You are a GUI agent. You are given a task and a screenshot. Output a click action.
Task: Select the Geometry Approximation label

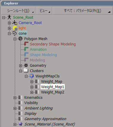[45, 119]
